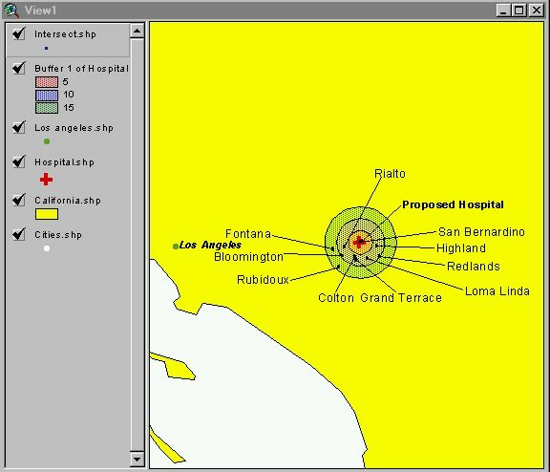Click the Los Angeles green point on map
This screenshot has width=550, height=472.
tap(176, 247)
